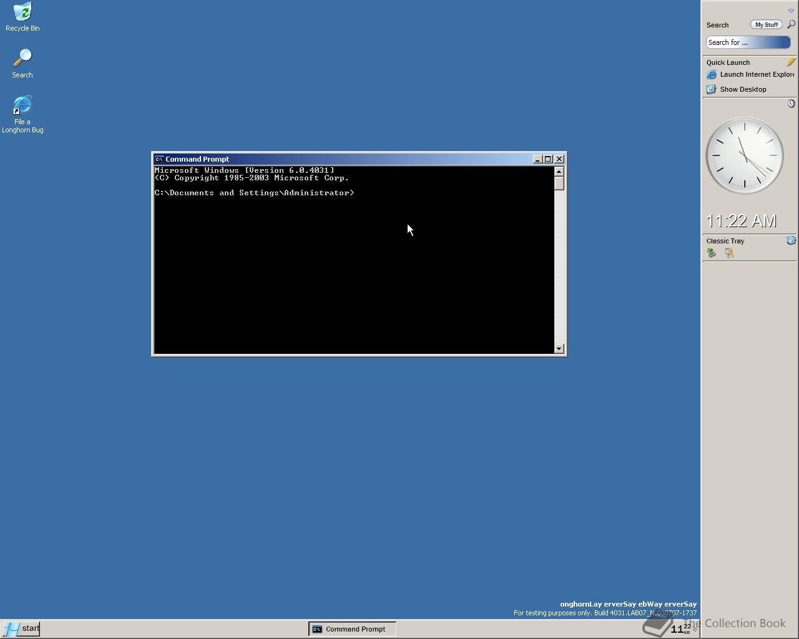Click the console scrollbar up arrow
Viewport: 799px width, 639px height.
559,171
